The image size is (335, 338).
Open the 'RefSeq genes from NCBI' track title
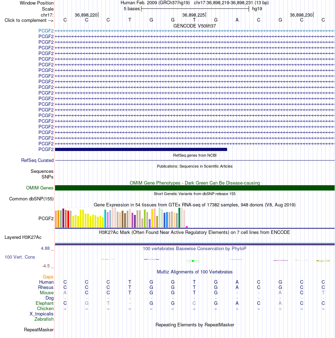pos(195,156)
